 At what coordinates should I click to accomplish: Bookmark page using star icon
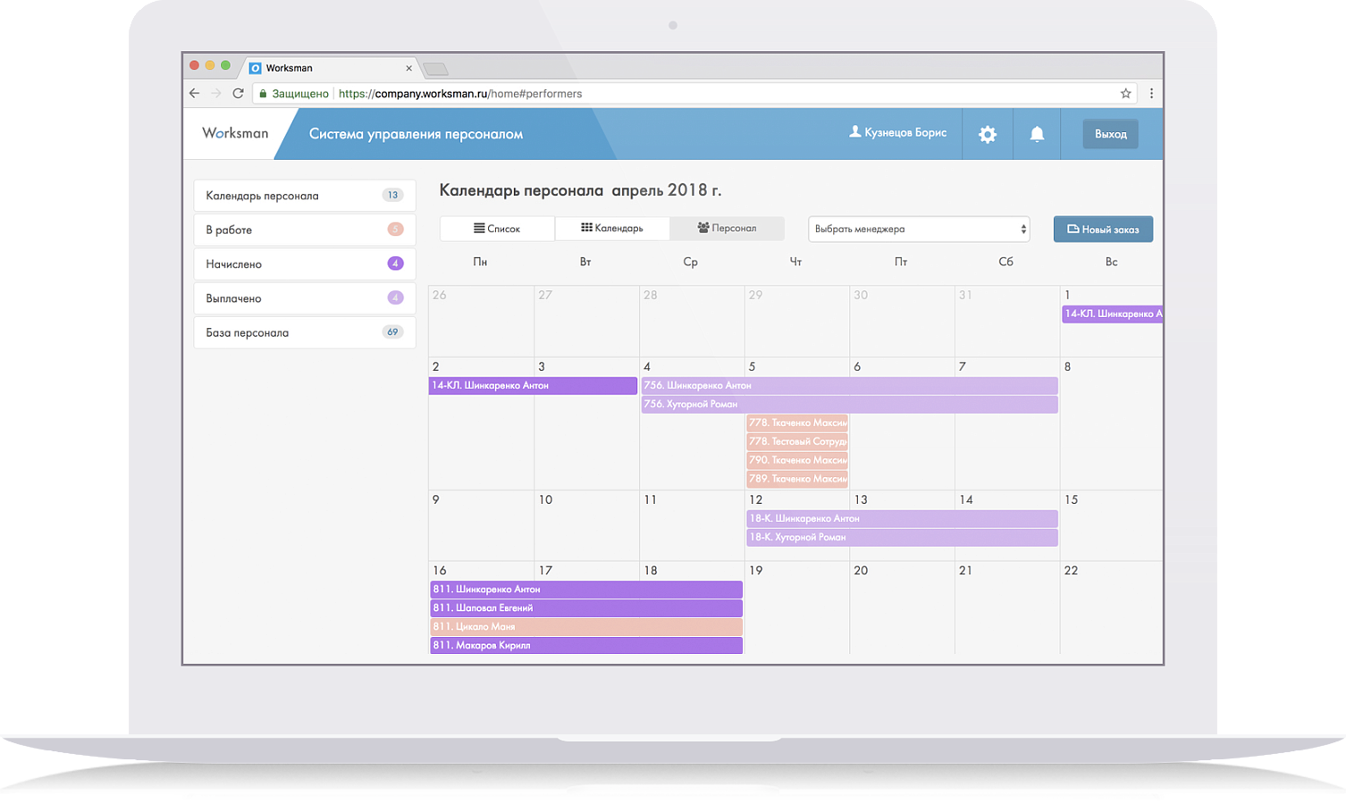click(1125, 93)
